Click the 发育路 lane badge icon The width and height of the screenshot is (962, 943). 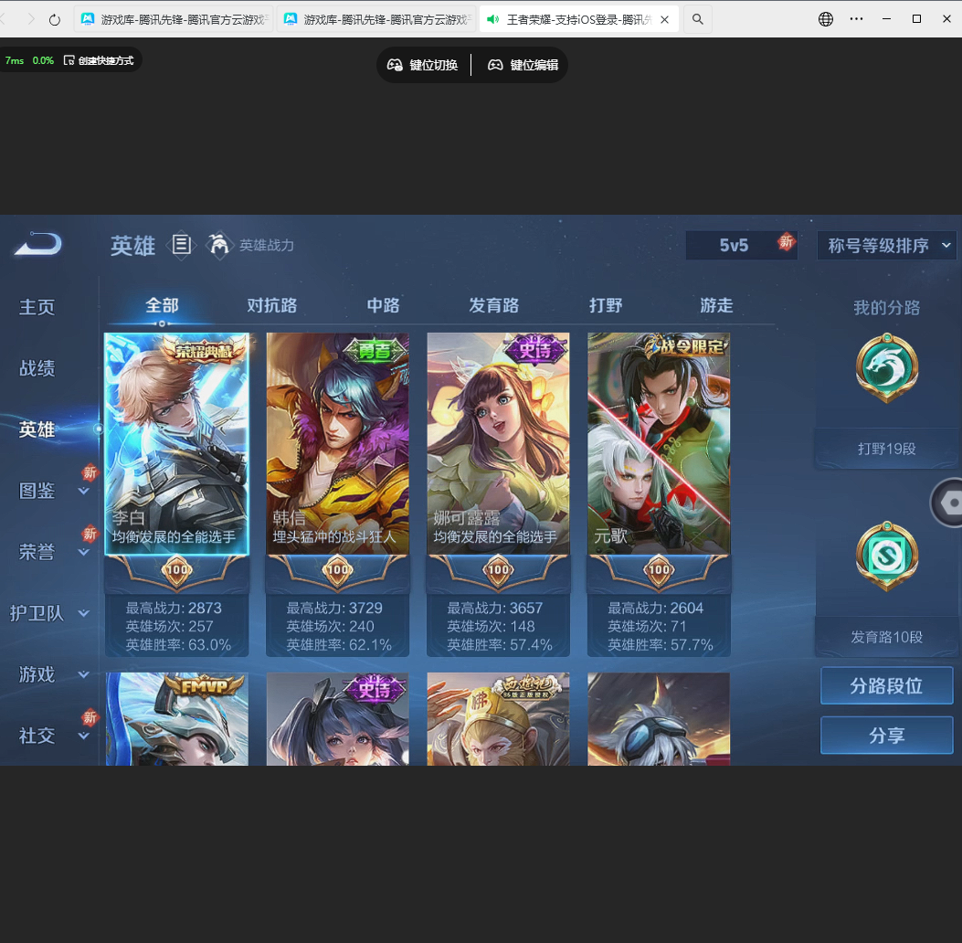tap(886, 556)
